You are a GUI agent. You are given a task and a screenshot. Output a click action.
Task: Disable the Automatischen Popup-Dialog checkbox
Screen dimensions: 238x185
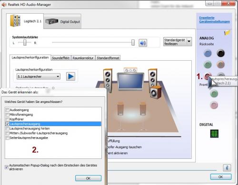click(7, 167)
